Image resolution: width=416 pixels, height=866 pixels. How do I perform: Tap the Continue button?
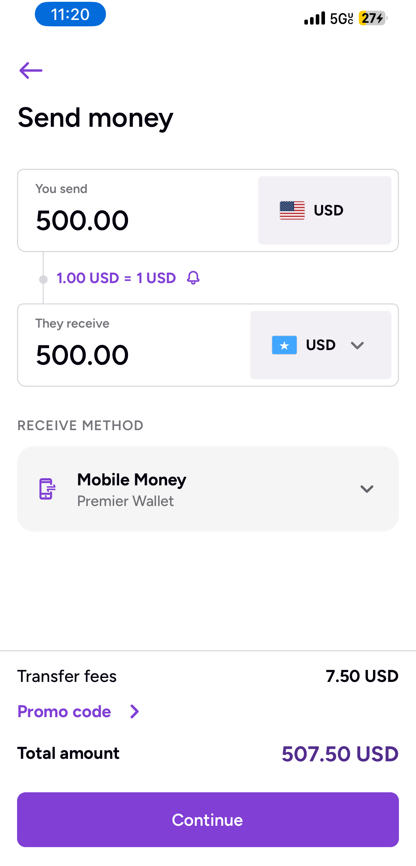point(208,820)
